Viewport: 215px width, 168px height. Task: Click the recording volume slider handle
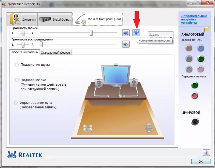(x=91, y=33)
